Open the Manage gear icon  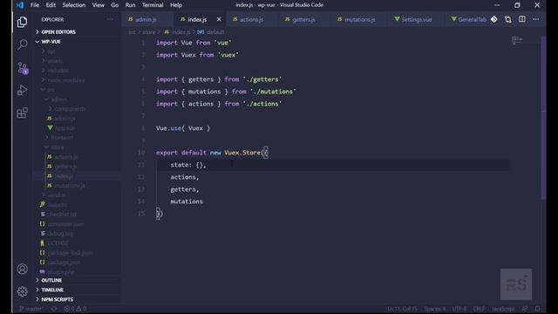(22, 291)
